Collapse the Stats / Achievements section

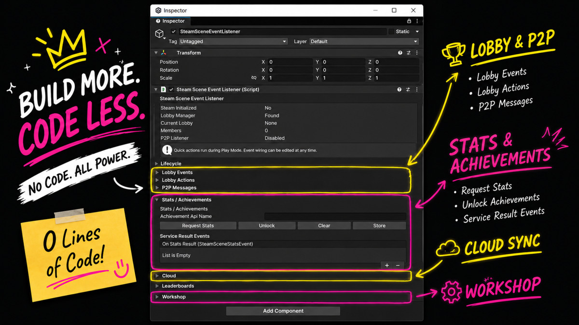tap(157, 200)
